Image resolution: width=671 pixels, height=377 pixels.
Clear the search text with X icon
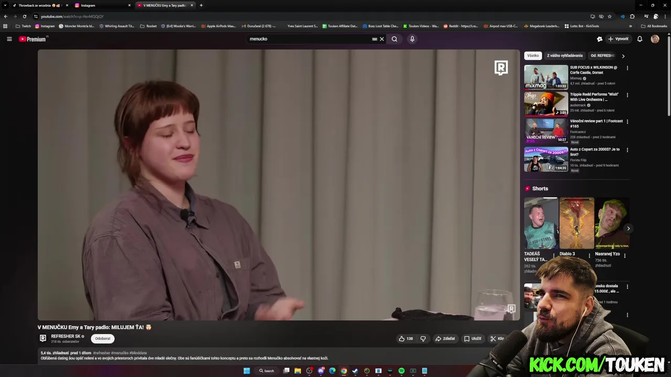coord(382,39)
